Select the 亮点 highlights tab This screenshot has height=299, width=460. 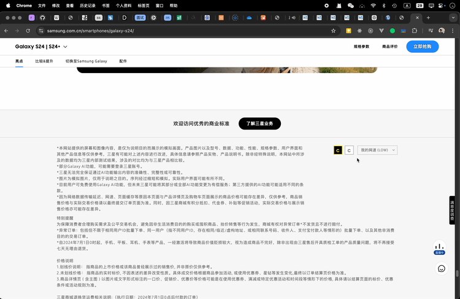(x=19, y=61)
